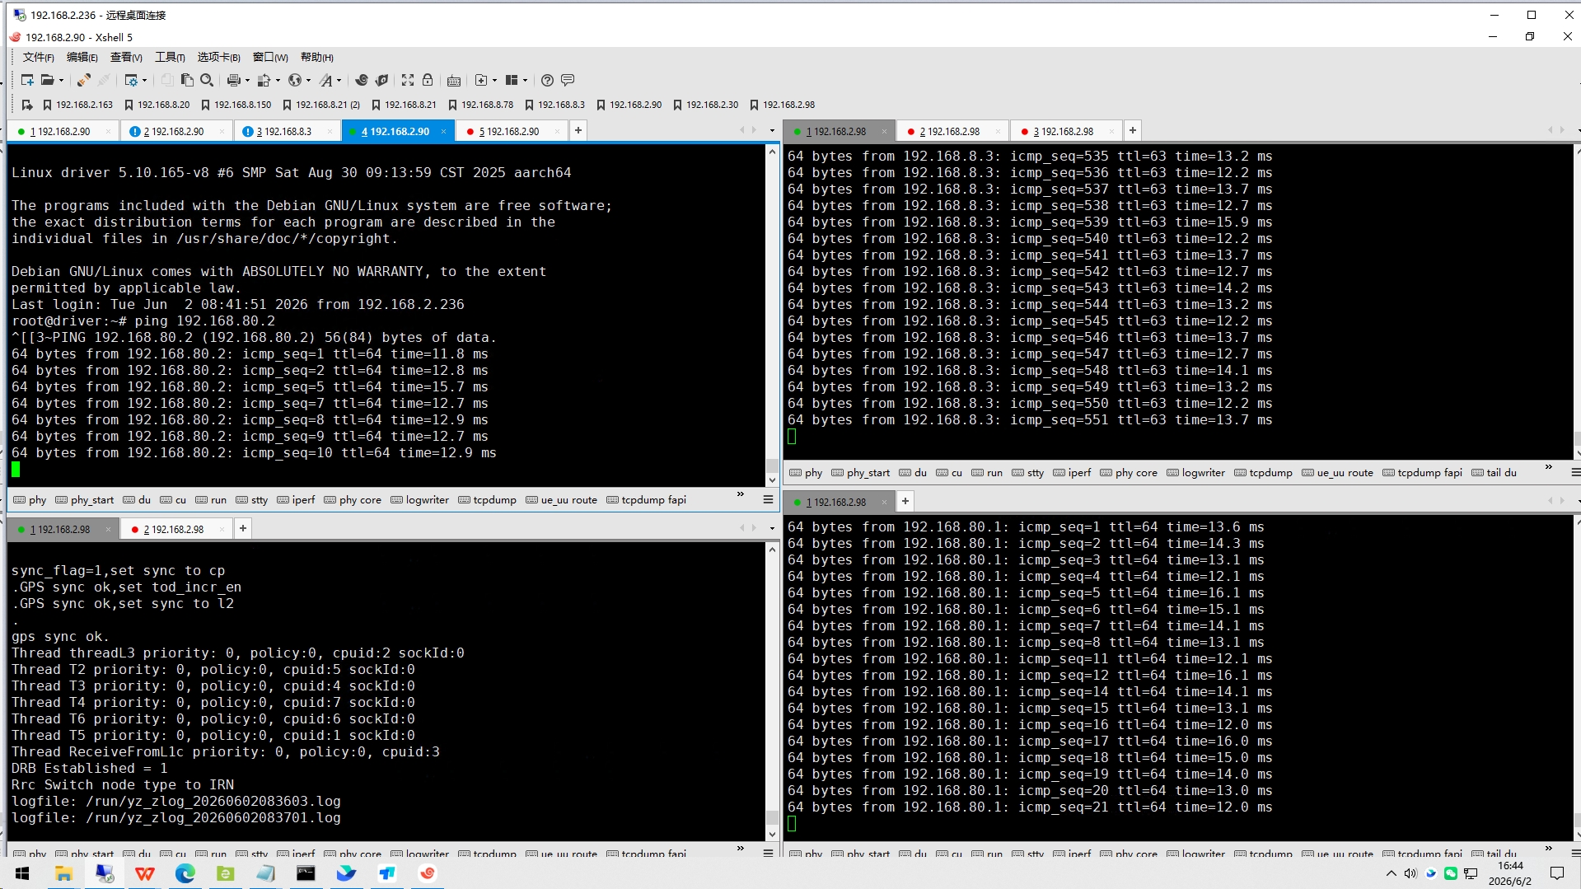Expand the Properties gear dropdown arrow

[144, 80]
